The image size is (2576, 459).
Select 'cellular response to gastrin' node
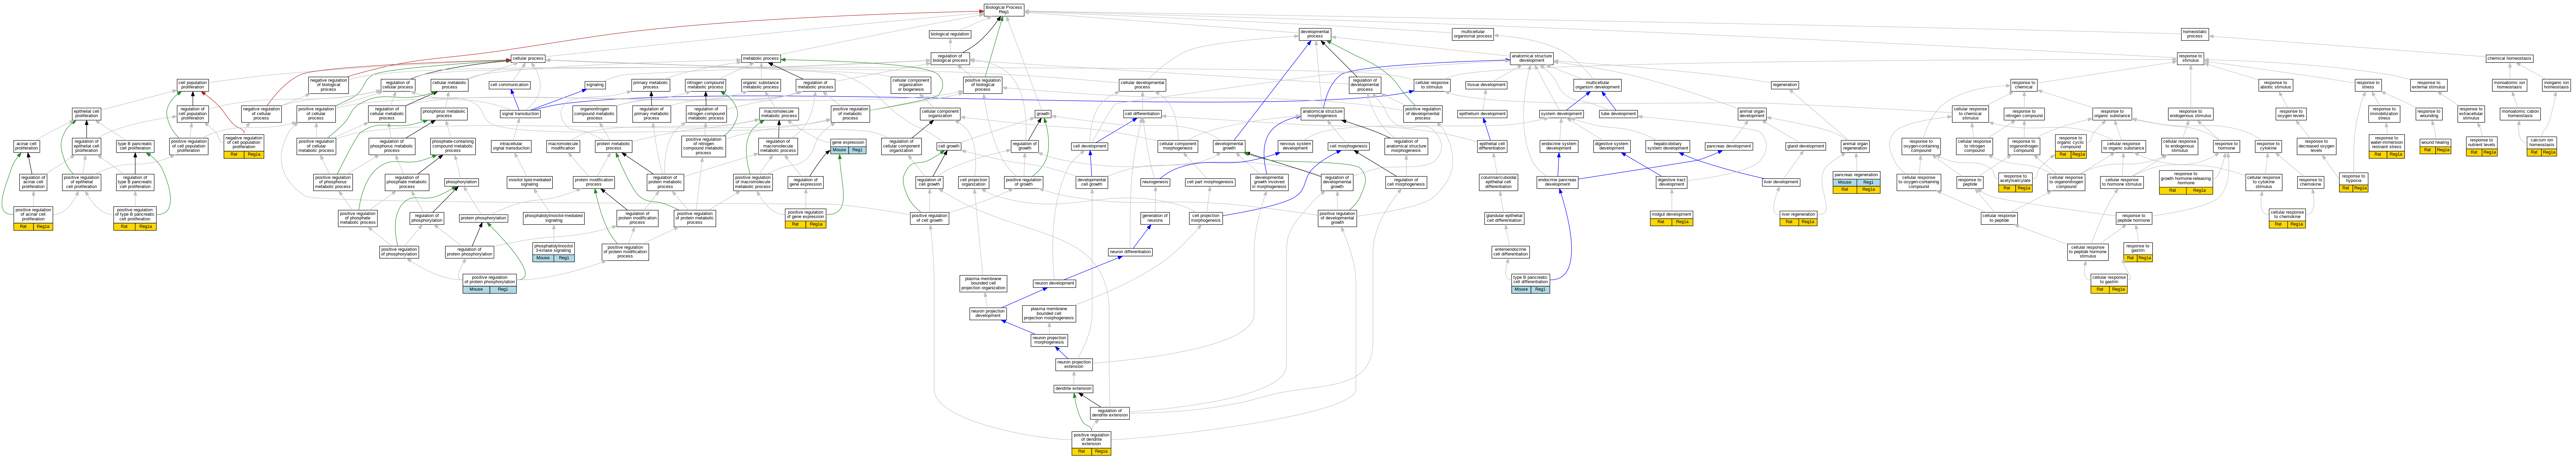[x=2109, y=283]
